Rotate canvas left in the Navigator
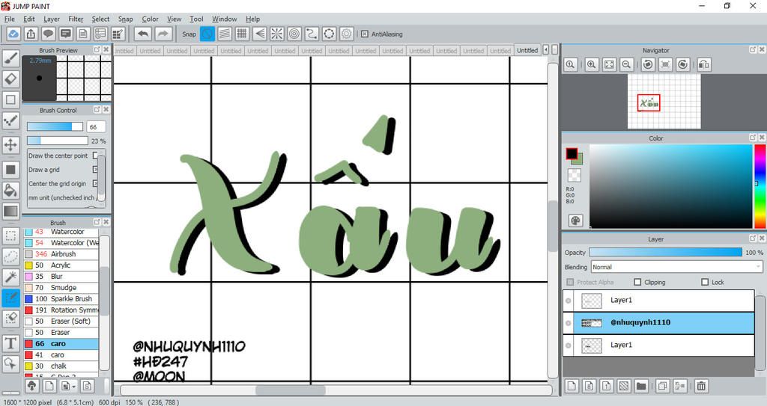The height and width of the screenshot is (406, 767). click(648, 64)
